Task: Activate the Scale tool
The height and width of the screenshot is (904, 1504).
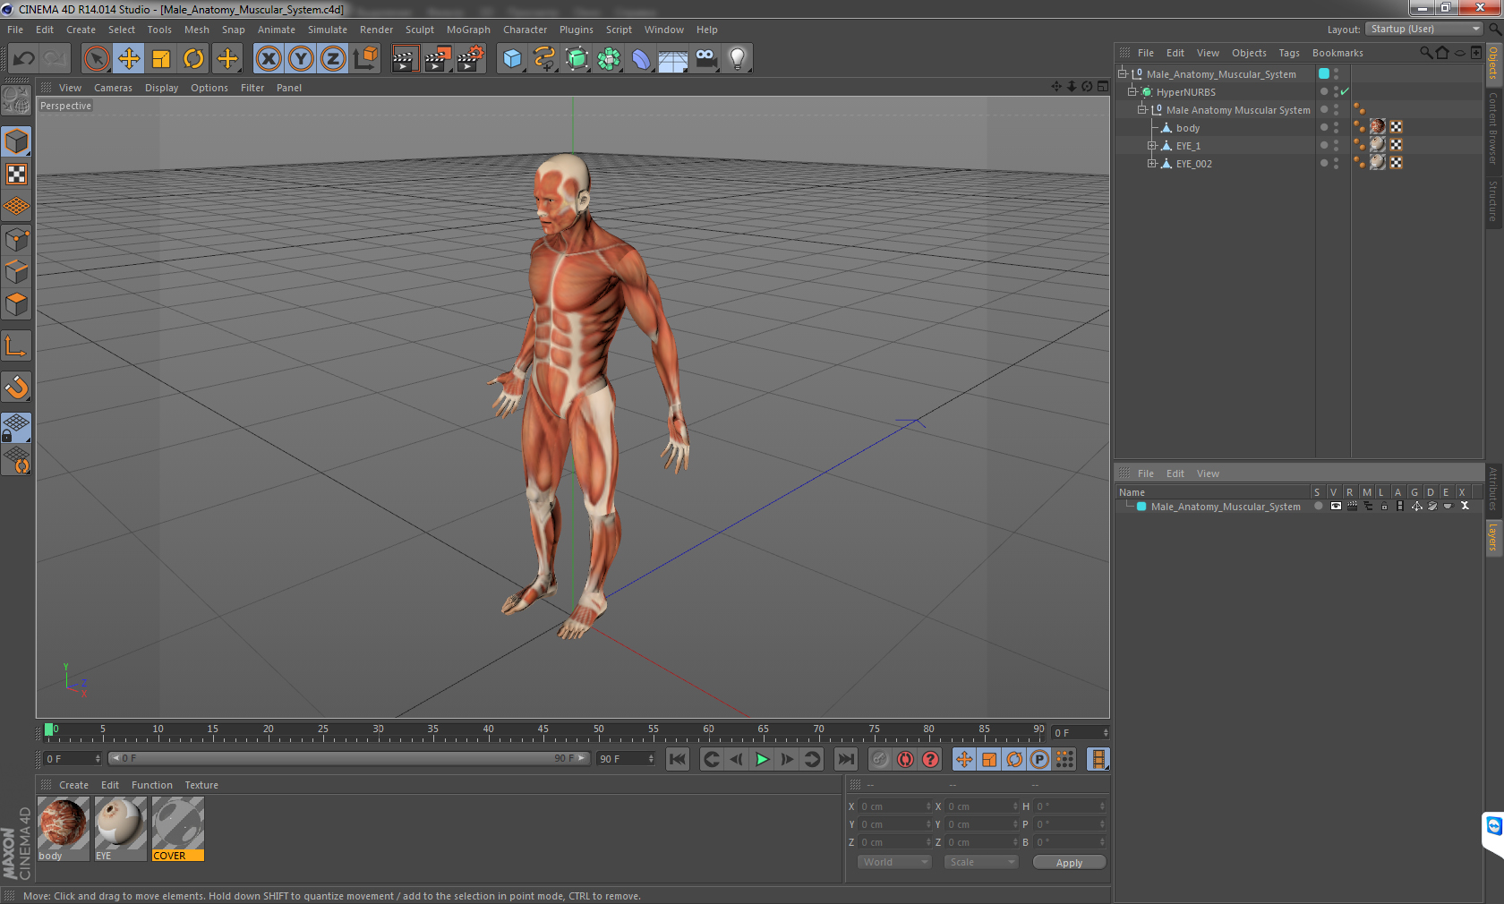Action: tap(161, 59)
